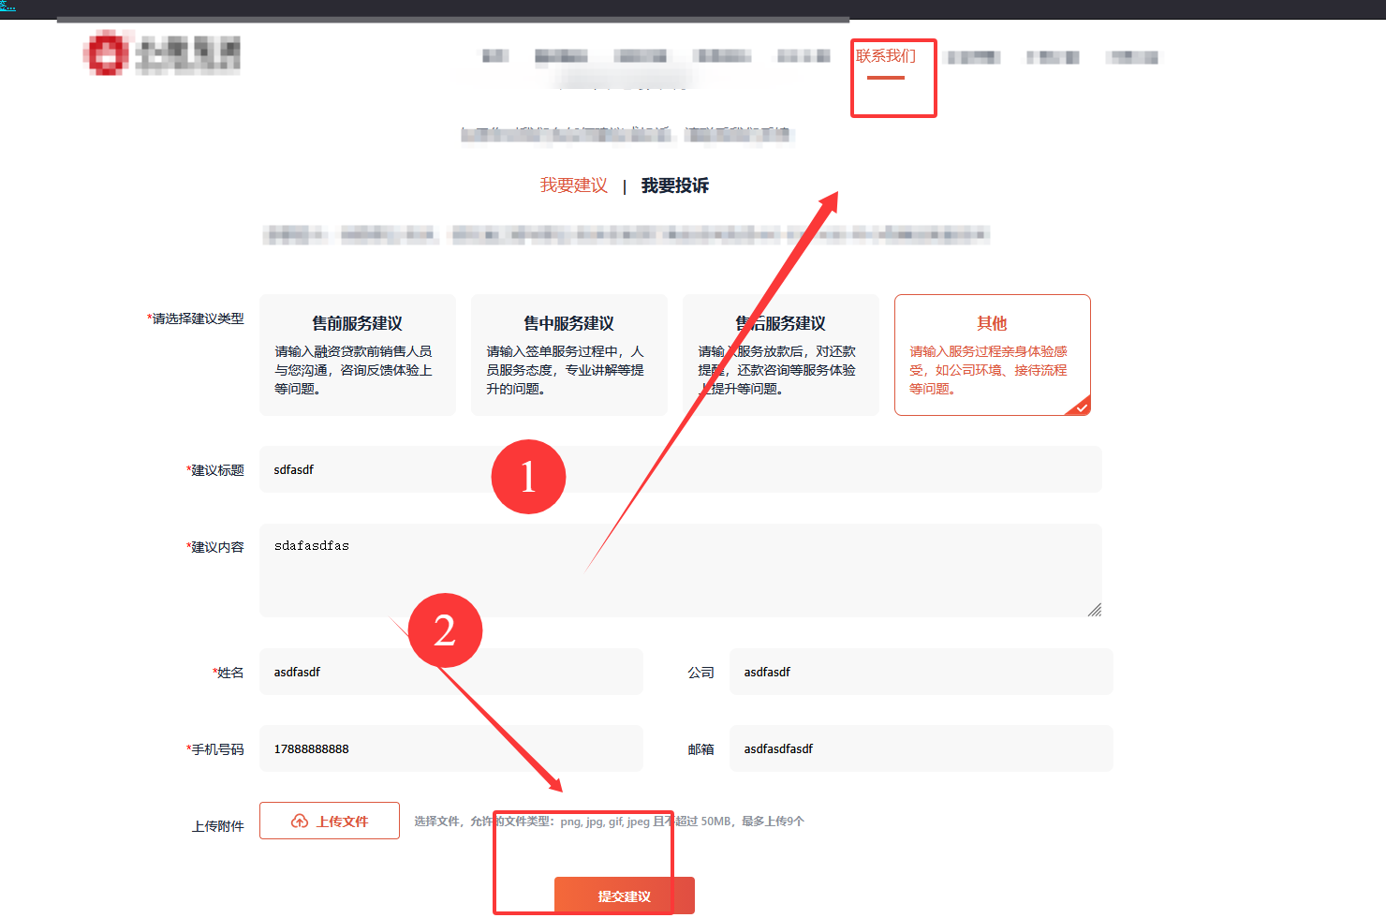The image size is (1386, 918).
Task: Click the blurred nav item right of 联系我们
Action: click(974, 57)
